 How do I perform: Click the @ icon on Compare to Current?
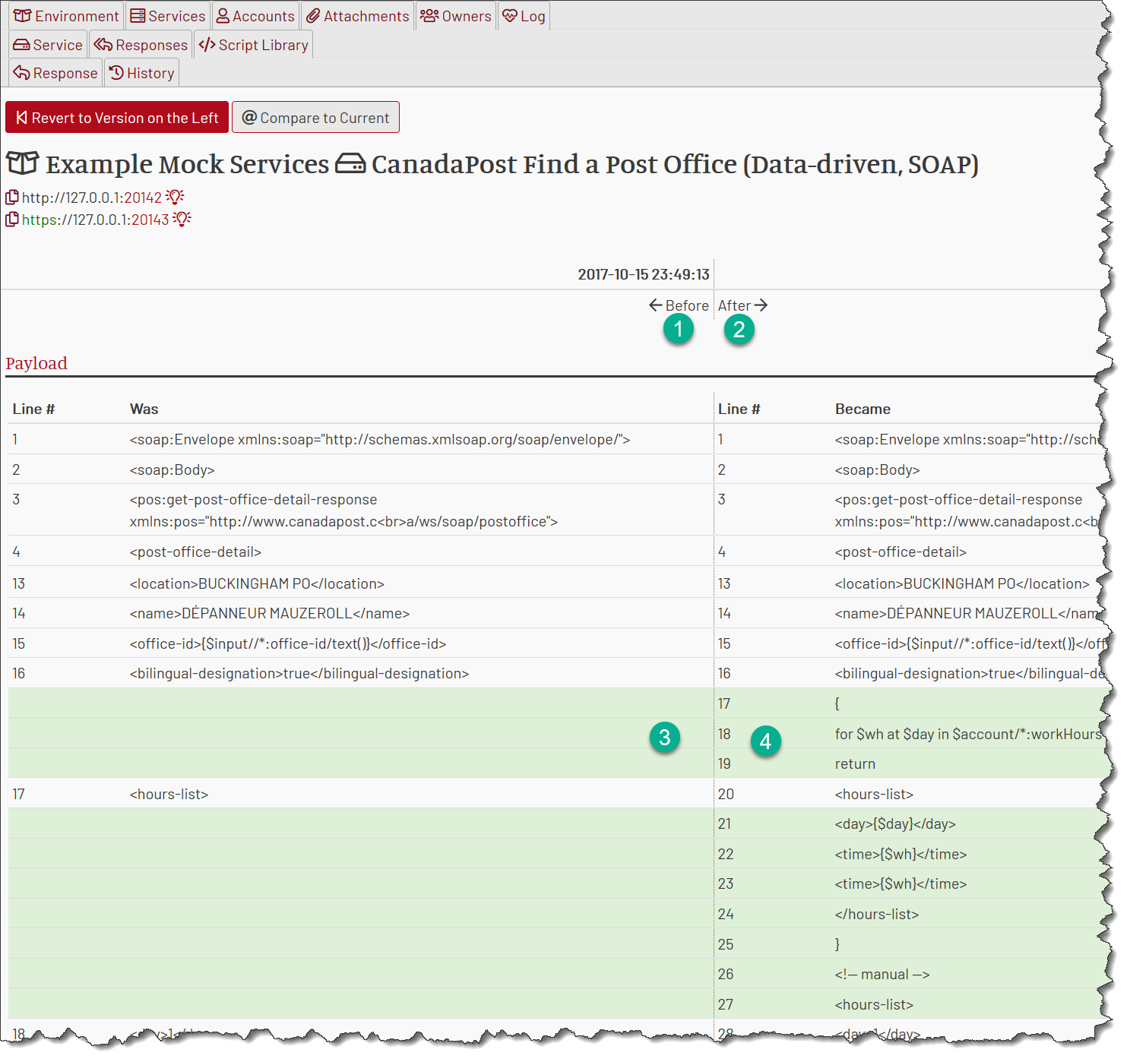(x=249, y=117)
